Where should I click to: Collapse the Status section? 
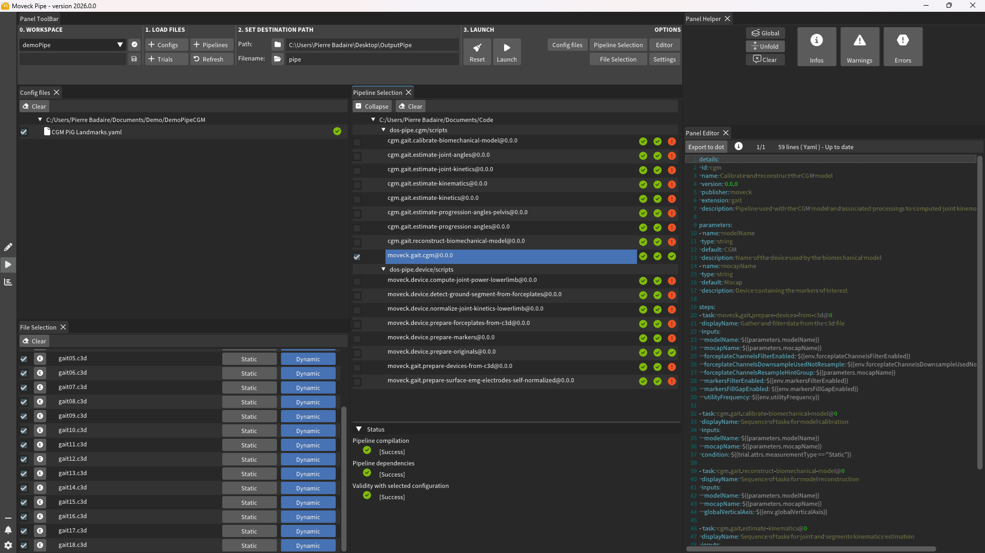point(359,429)
